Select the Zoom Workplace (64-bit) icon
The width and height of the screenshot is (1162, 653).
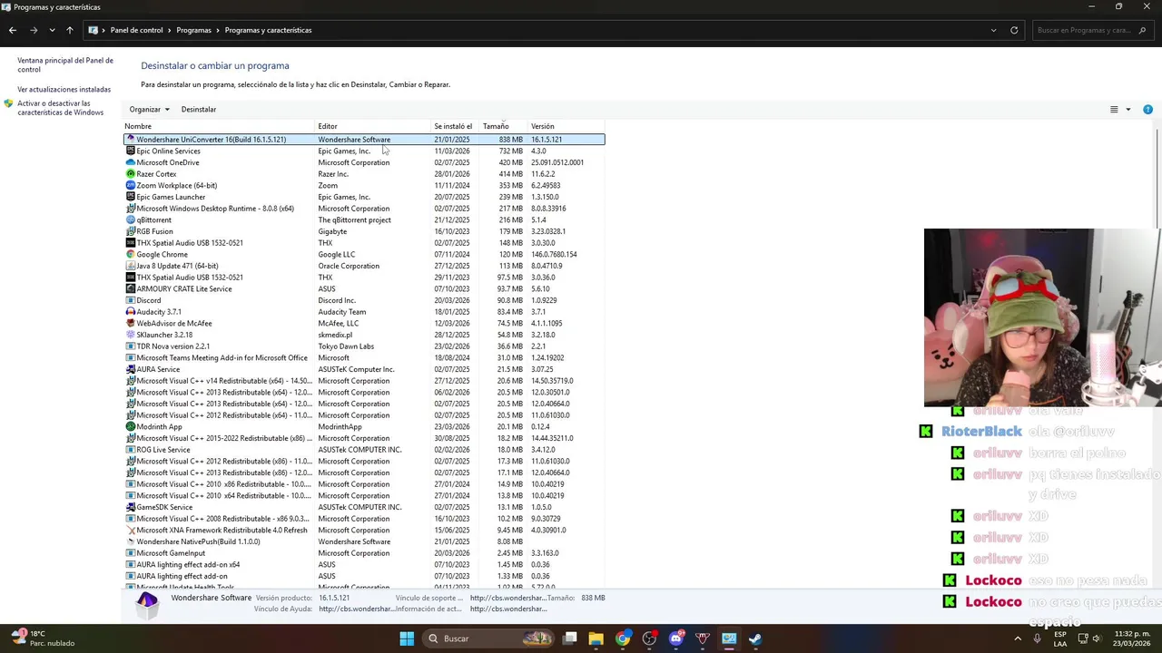point(130,185)
